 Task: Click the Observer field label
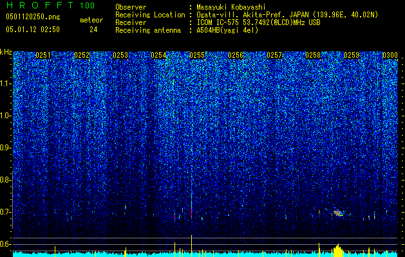(131, 7)
